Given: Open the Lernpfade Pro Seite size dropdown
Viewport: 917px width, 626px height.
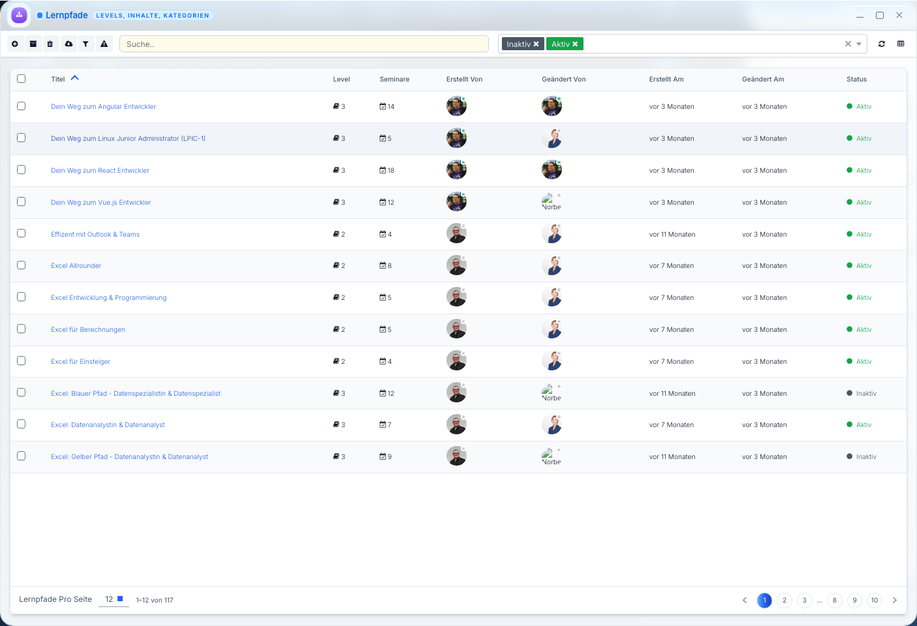Looking at the screenshot, I should point(114,599).
